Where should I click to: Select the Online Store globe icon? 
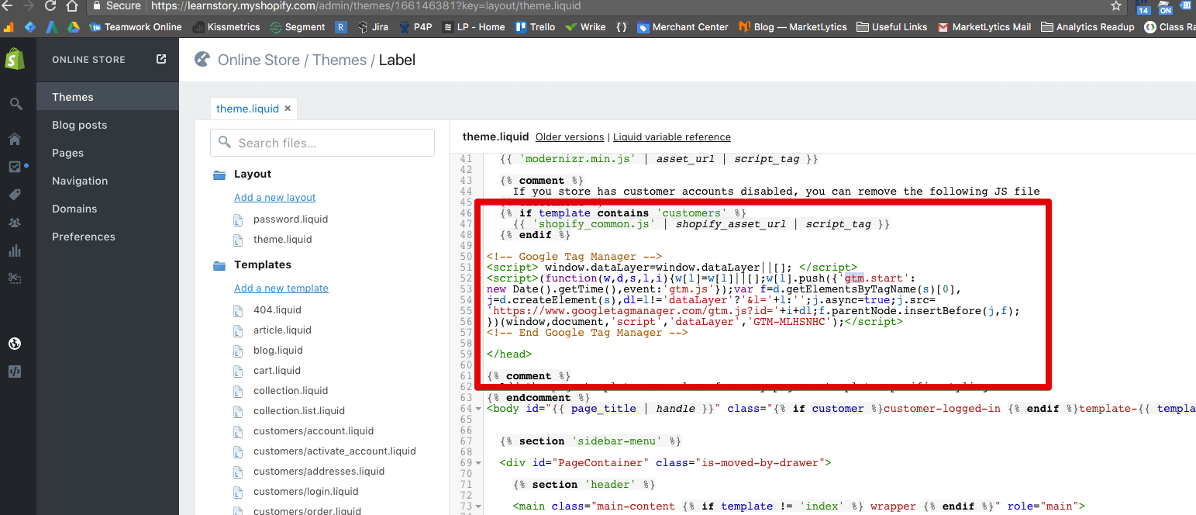coord(16,342)
